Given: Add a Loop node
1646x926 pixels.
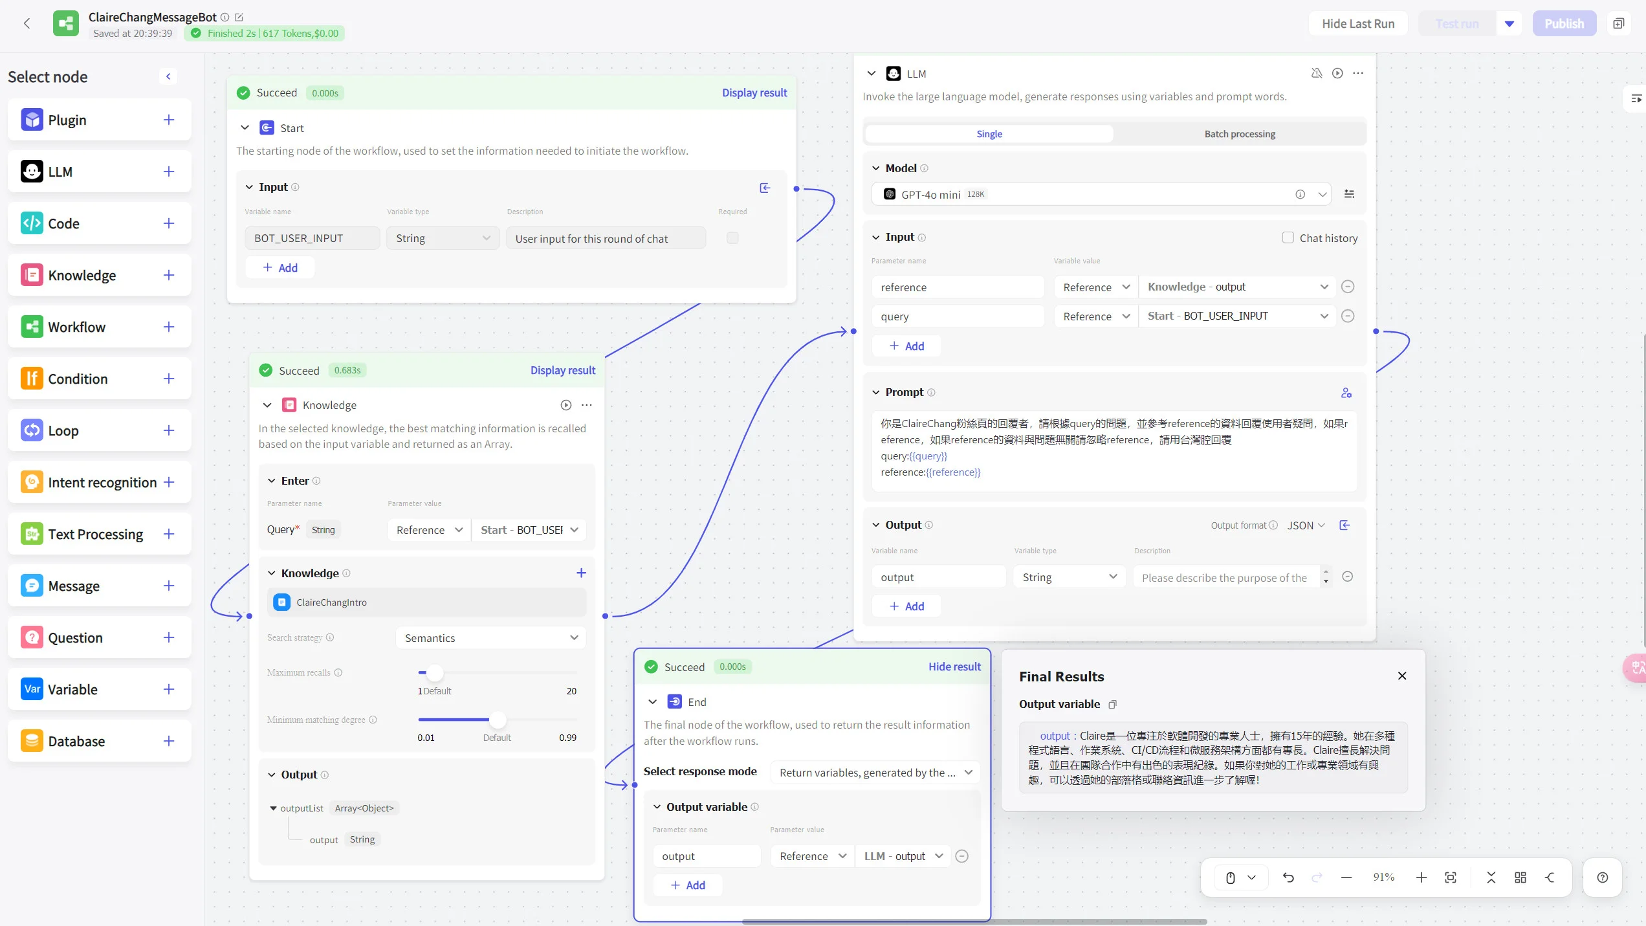Looking at the screenshot, I should [169, 430].
